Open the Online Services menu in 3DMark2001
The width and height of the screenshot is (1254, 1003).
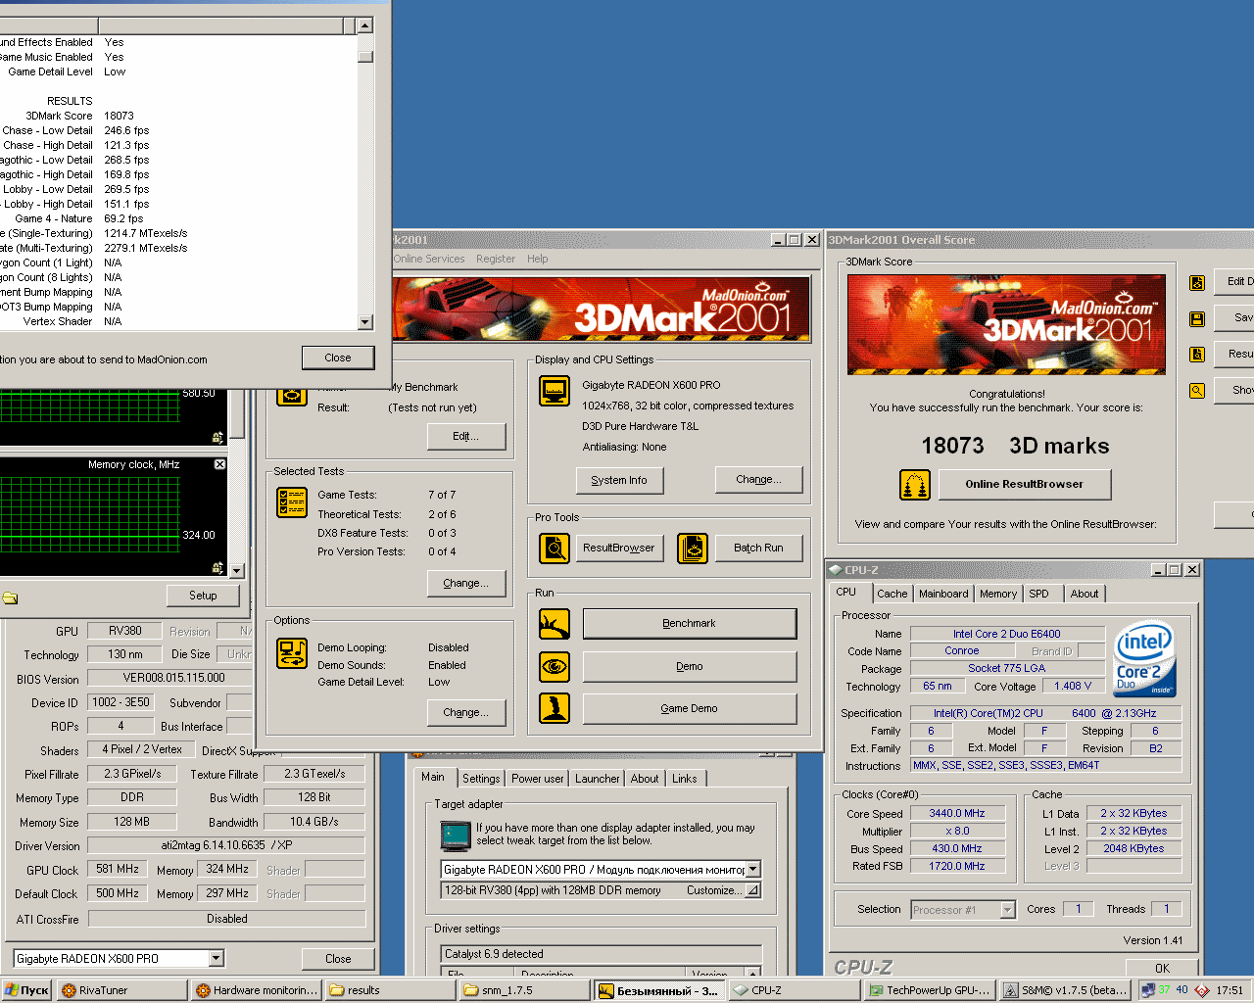coord(429,259)
